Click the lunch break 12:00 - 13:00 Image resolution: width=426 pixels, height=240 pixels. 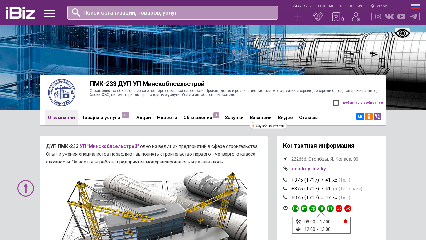click(x=317, y=229)
